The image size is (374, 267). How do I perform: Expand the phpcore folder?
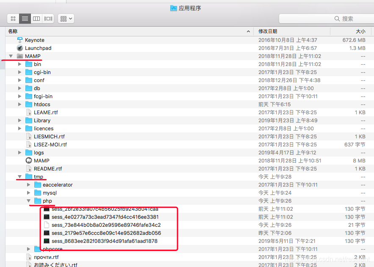pyautogui.click(x=29, y=249)
